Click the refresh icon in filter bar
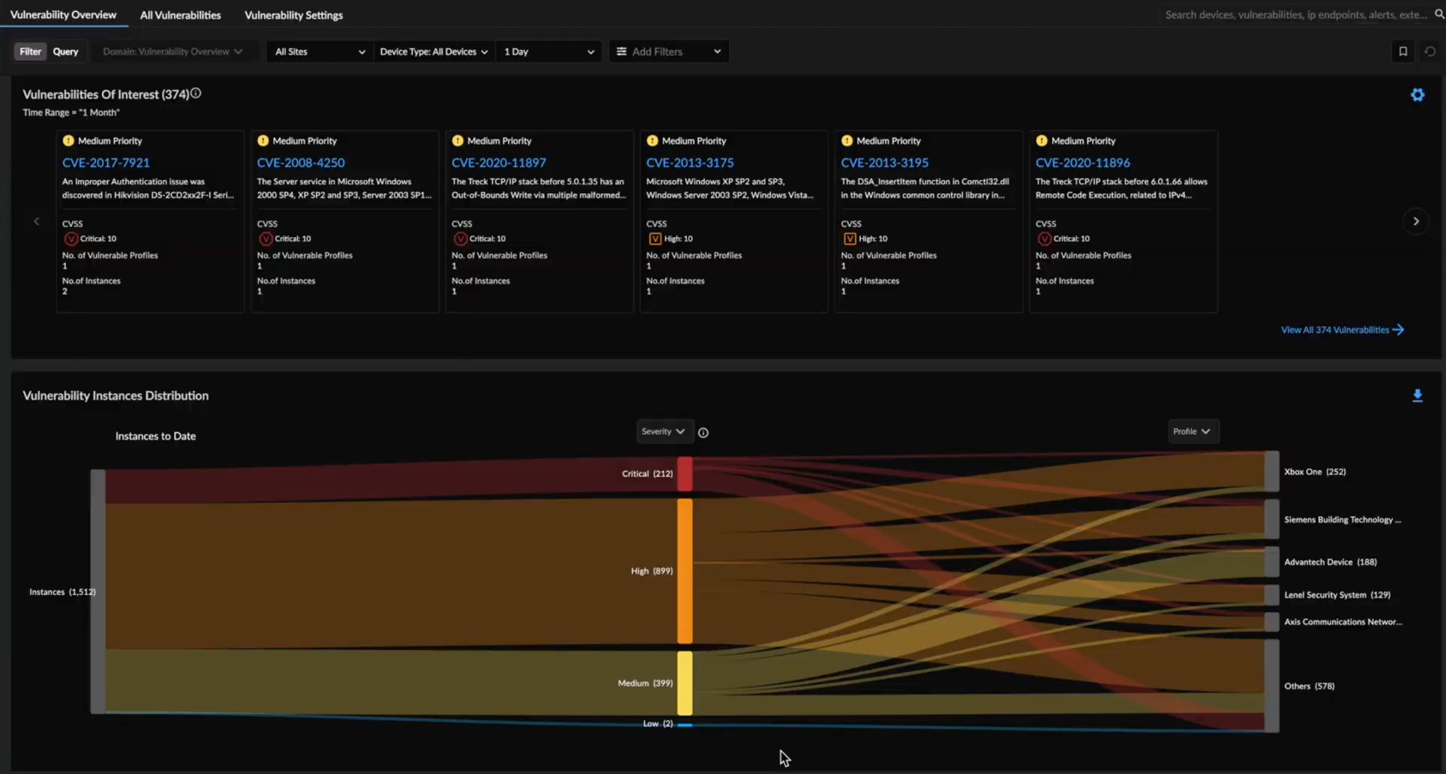This screenshot has height=774, width=1446. tap(1430, 51)
